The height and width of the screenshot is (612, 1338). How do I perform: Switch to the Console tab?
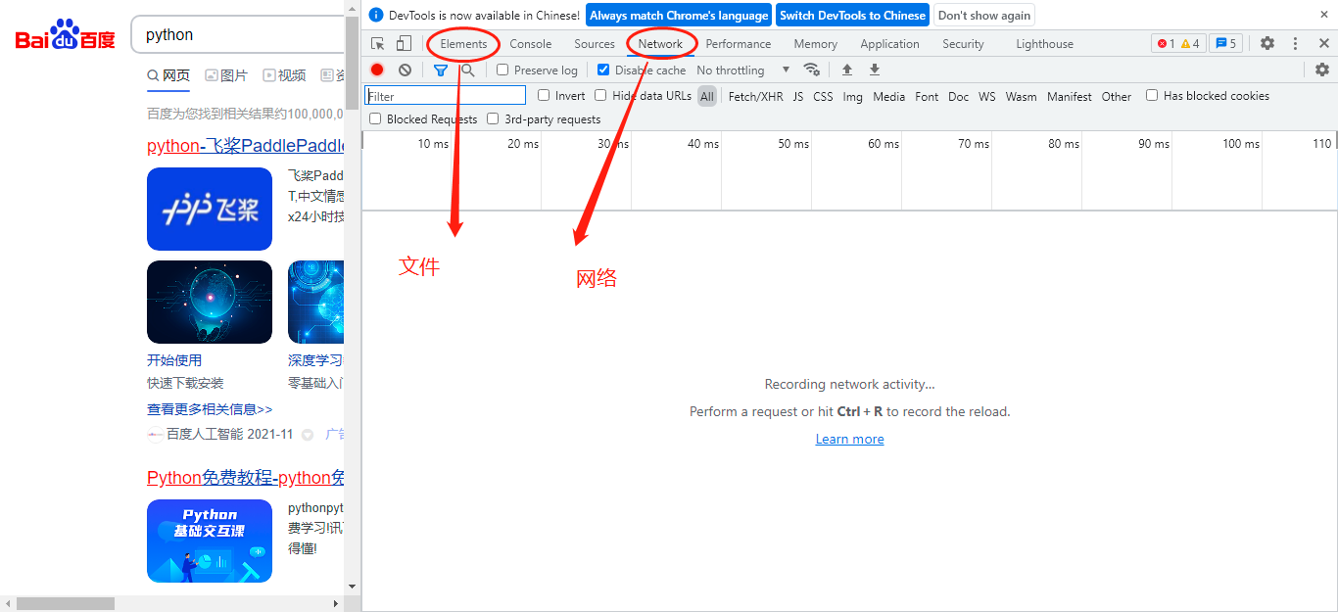click(531, 44)
